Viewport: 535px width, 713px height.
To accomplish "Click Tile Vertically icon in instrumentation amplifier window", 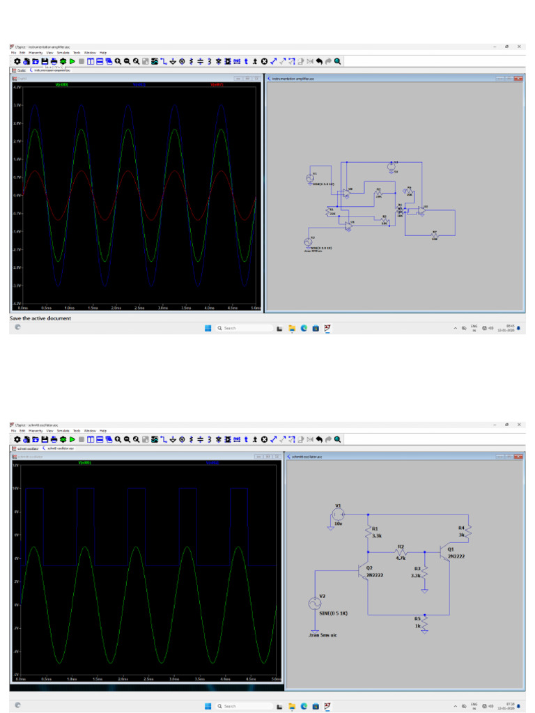I will pyautogui.click(x=91, y=61).
